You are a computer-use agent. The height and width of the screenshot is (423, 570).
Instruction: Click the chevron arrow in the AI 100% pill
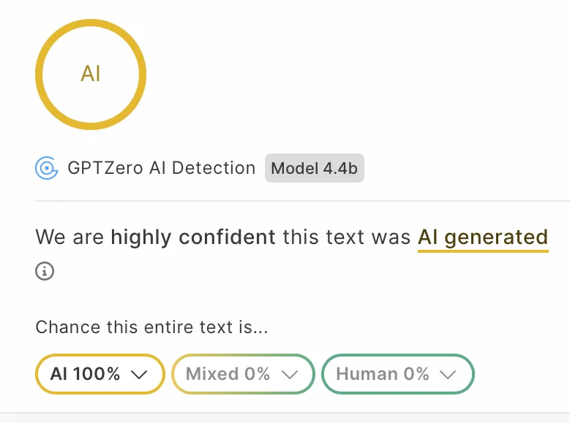pyautogui.click(x=138, y=375)
